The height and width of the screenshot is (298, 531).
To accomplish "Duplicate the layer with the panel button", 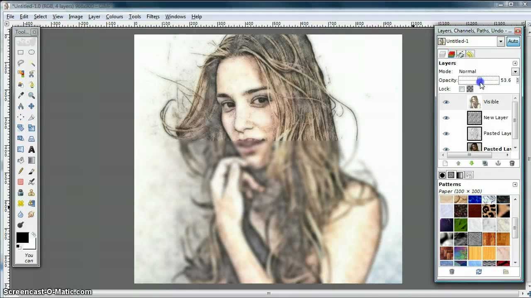I will point(485,163).
